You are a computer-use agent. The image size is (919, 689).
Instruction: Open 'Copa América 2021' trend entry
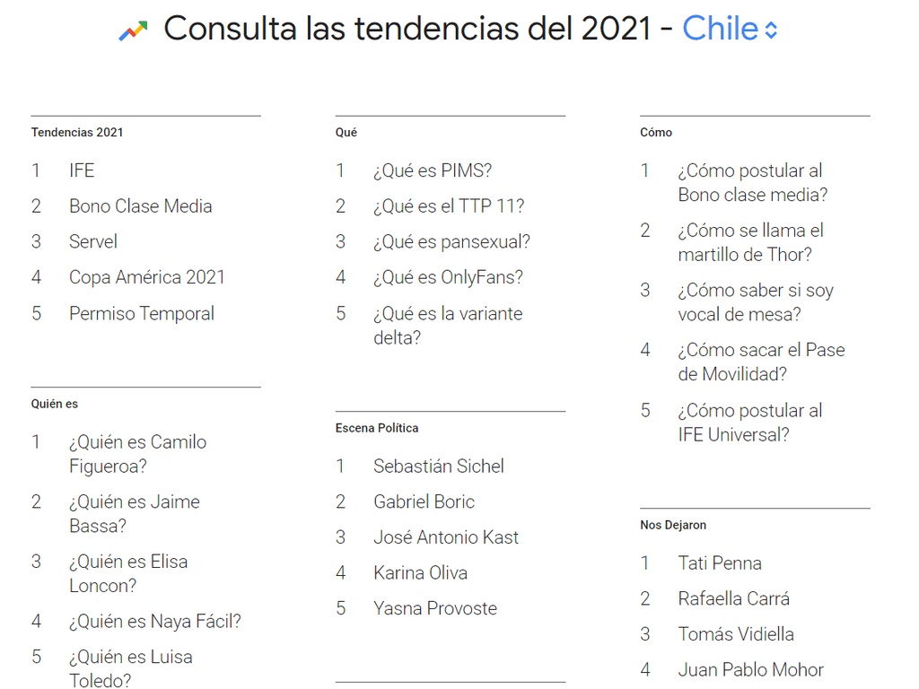click(x=146, y=277)
